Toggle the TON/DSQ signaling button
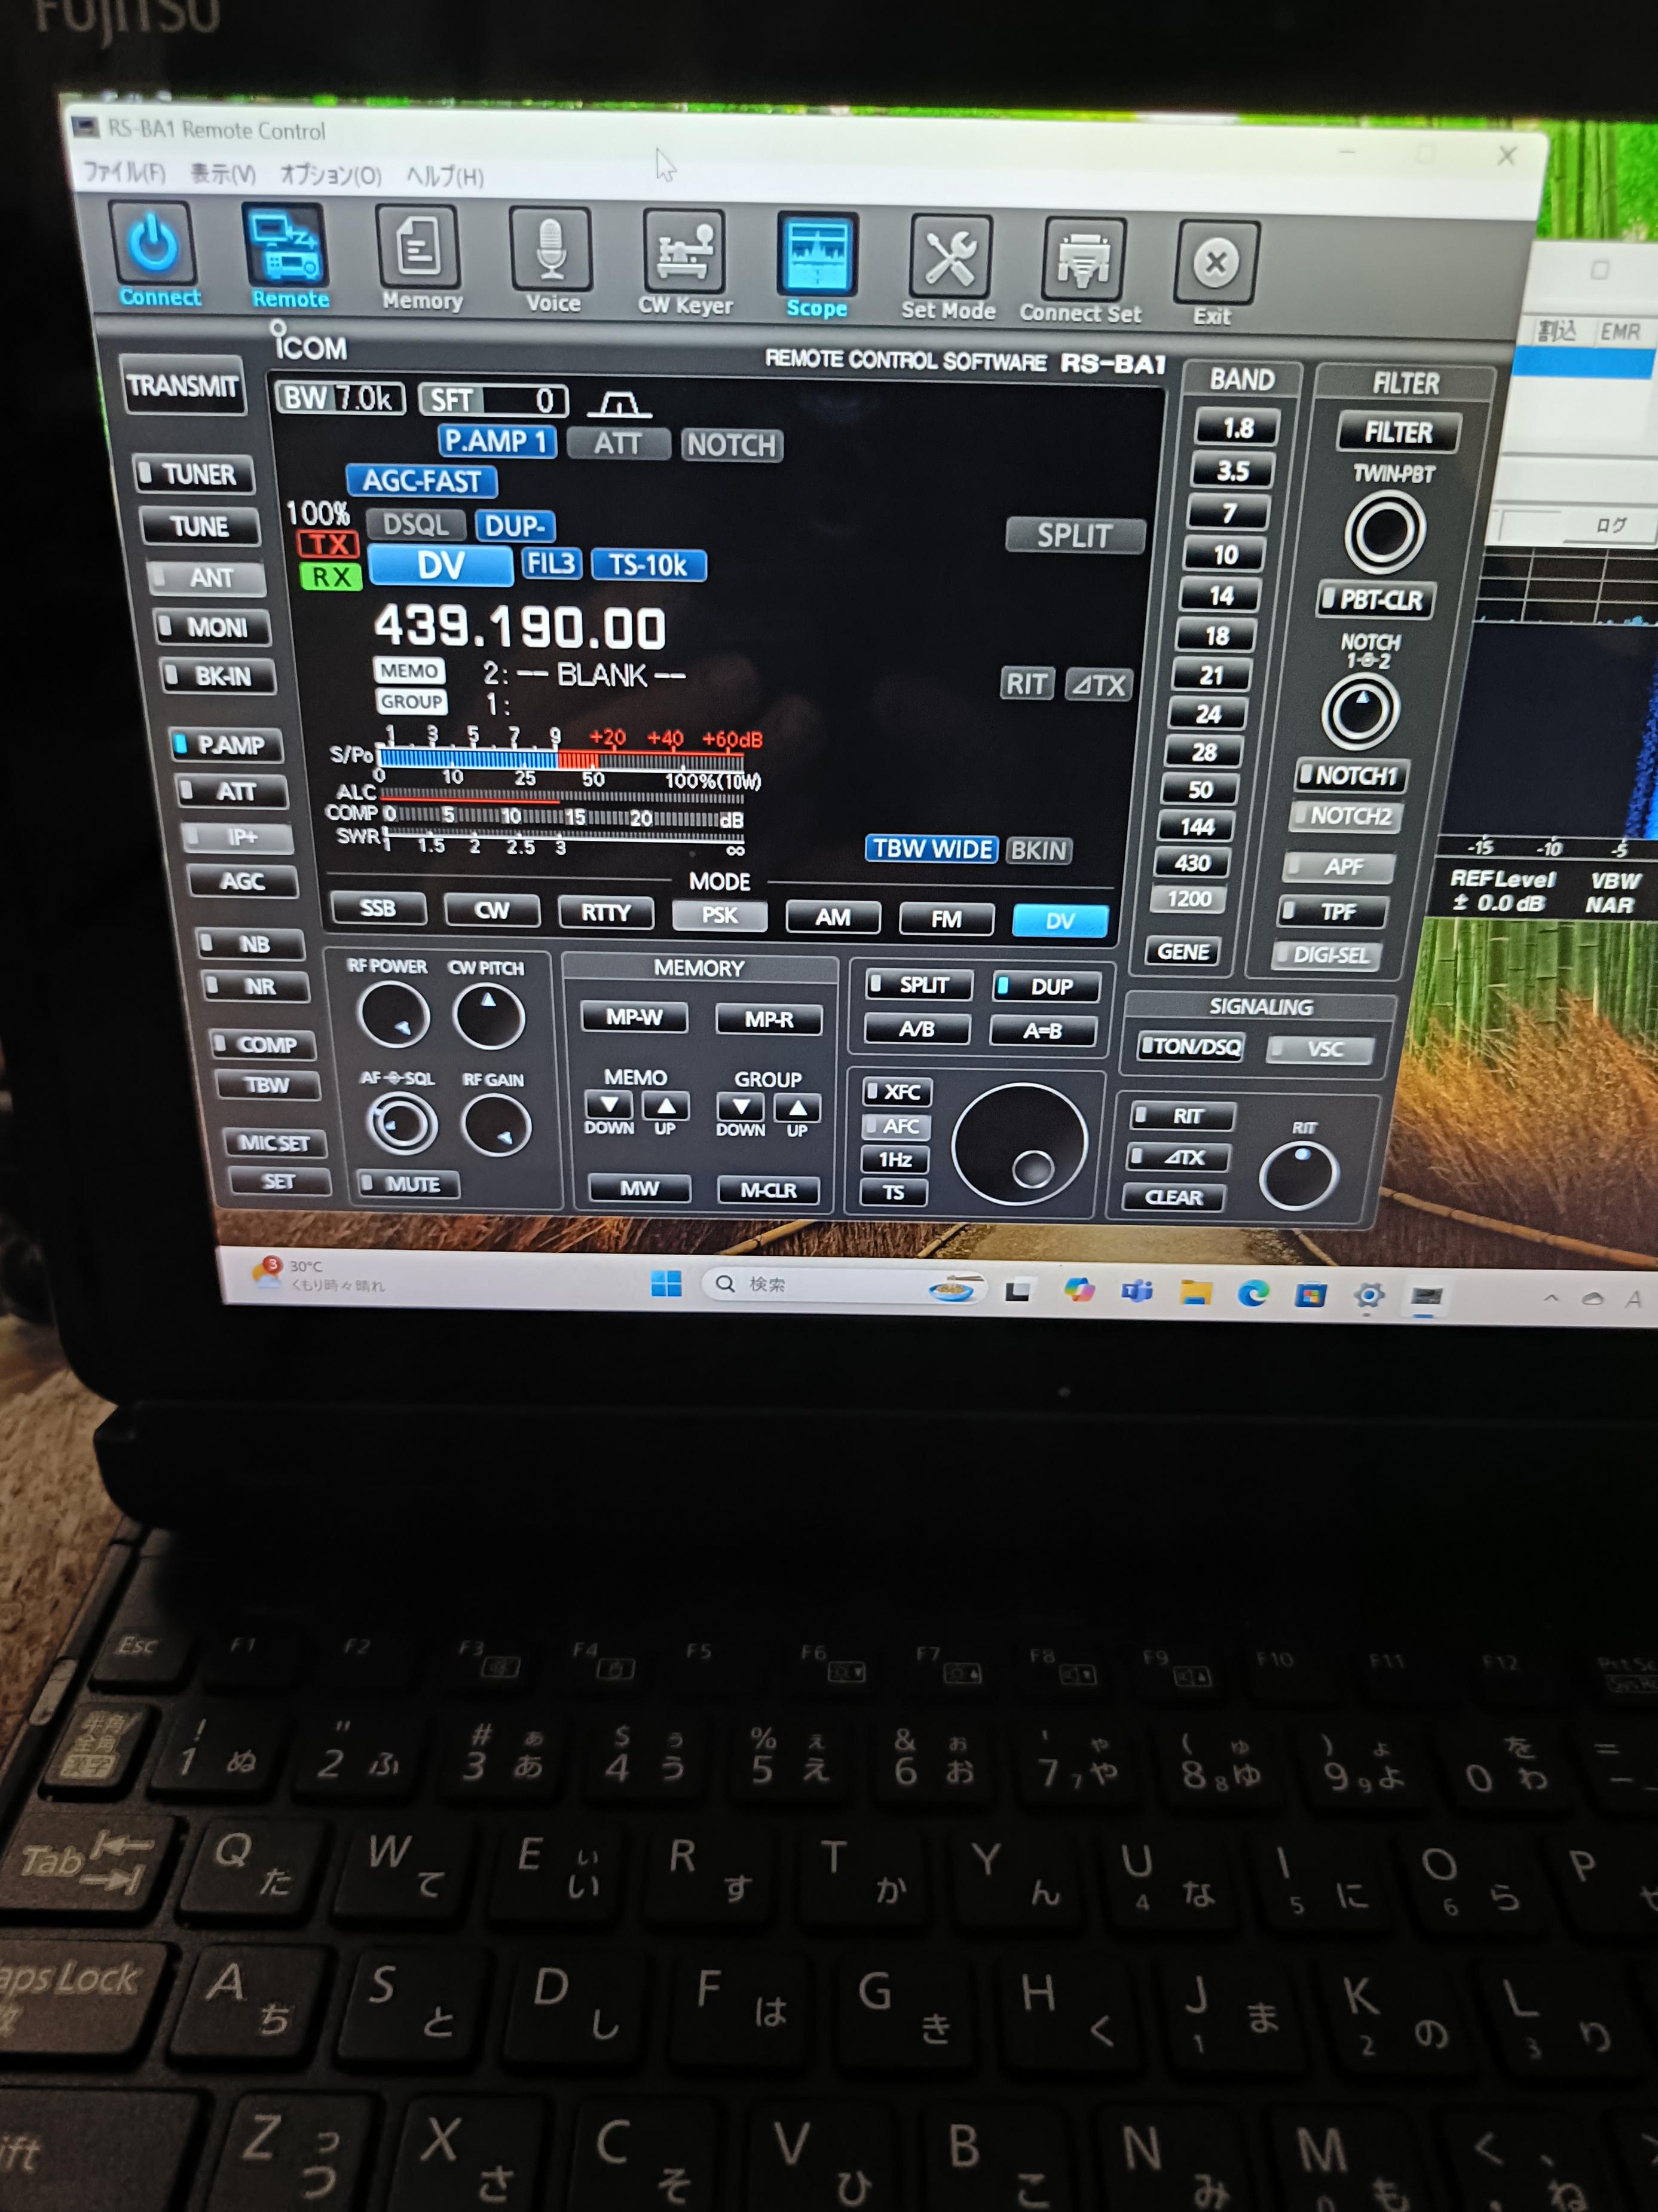Image resolution: width=1658 pixels, height=2212 pixels. pos(1191,1047)
